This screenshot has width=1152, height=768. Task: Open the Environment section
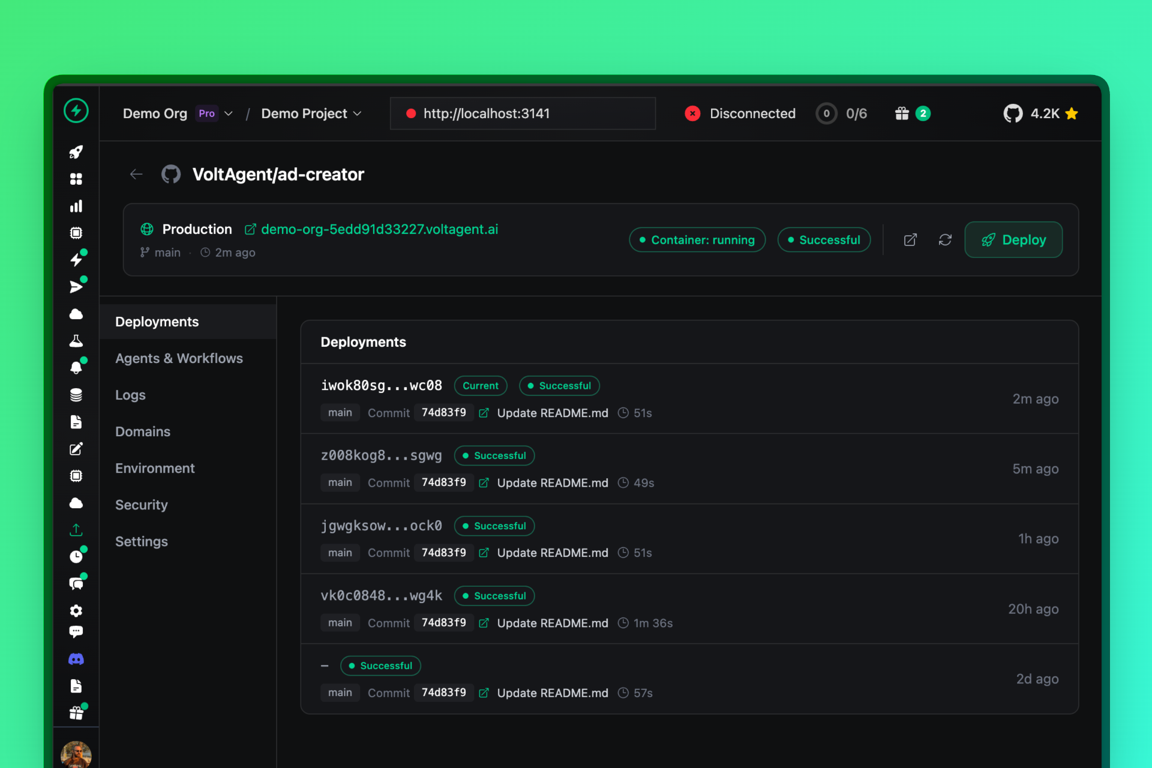click(155, 468)
